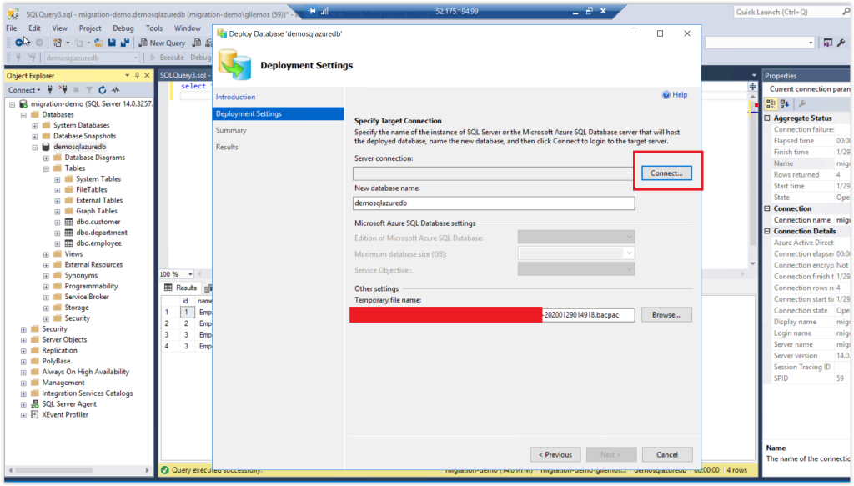The height and width of the screenshot is (486, 854).
Task: Click the Disconnect plug icon in Object Explorer
Action: click(63, 90)
